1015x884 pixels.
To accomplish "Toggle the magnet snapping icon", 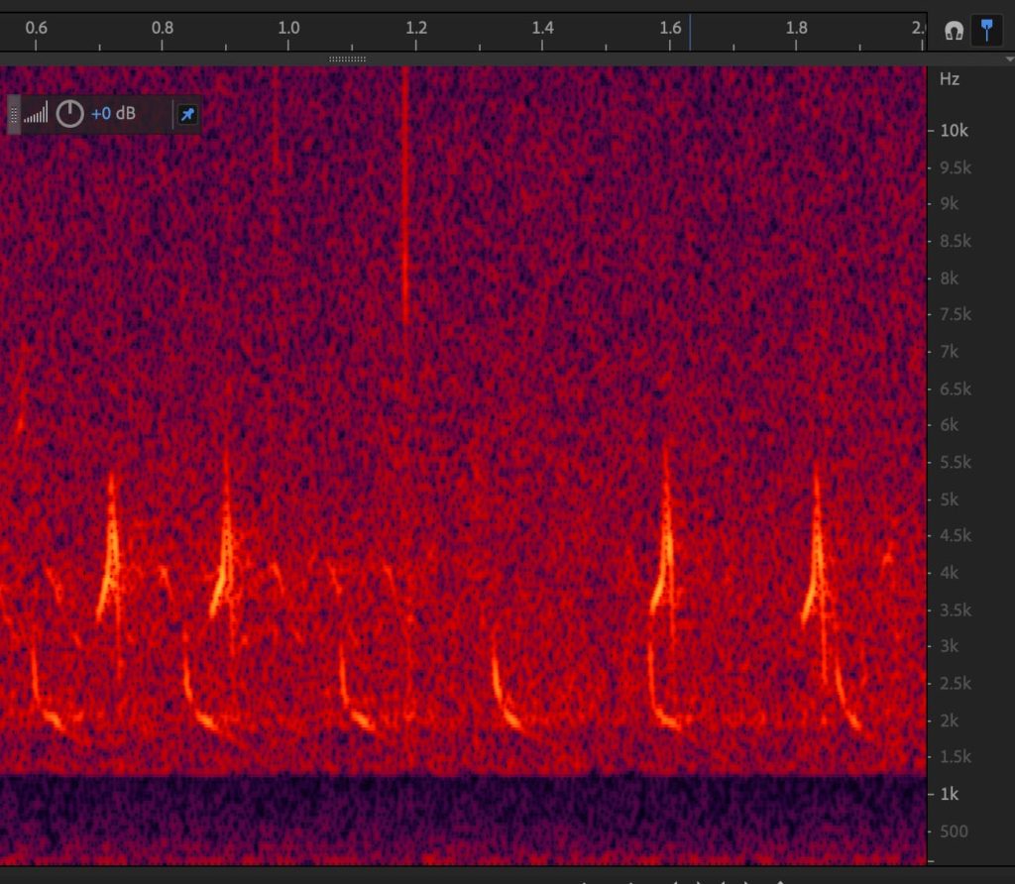I will [954, 31].
